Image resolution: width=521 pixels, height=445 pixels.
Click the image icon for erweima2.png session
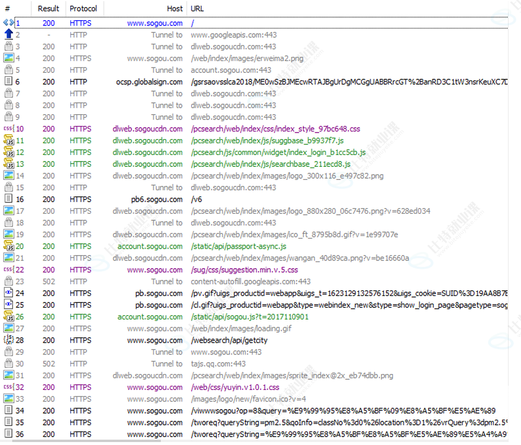pos(9,58)
